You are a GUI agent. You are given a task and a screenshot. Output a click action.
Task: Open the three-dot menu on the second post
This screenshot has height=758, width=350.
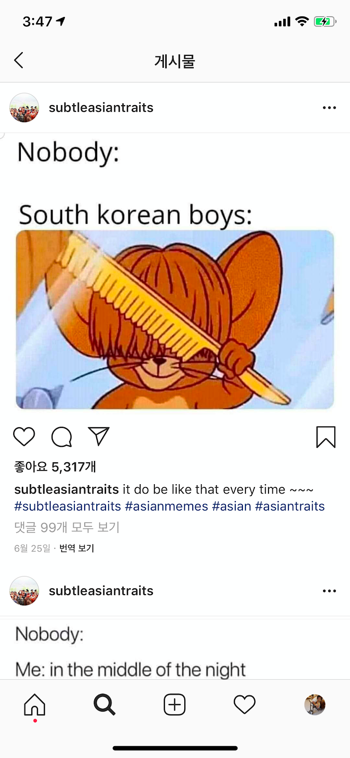click(x=329, y=591)
